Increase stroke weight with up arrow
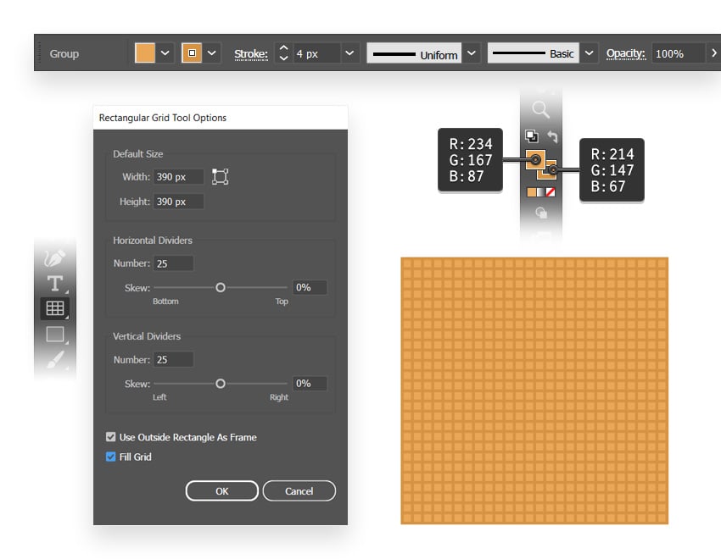 [x=283, y=47]
